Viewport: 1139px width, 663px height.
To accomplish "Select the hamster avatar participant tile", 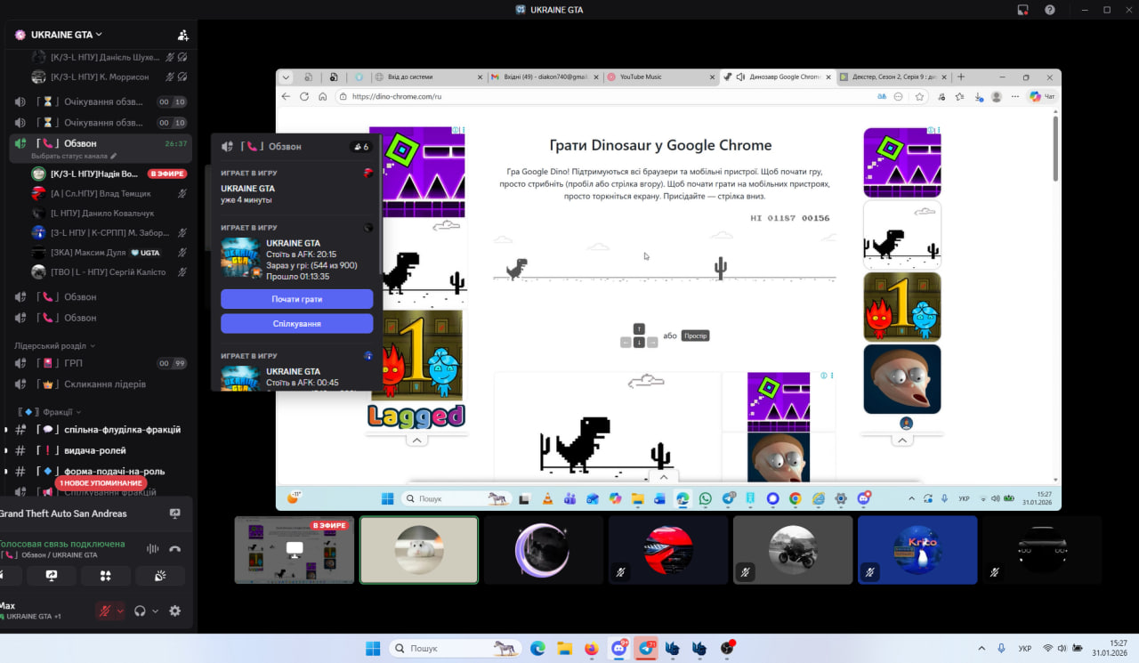I will 418,550.
